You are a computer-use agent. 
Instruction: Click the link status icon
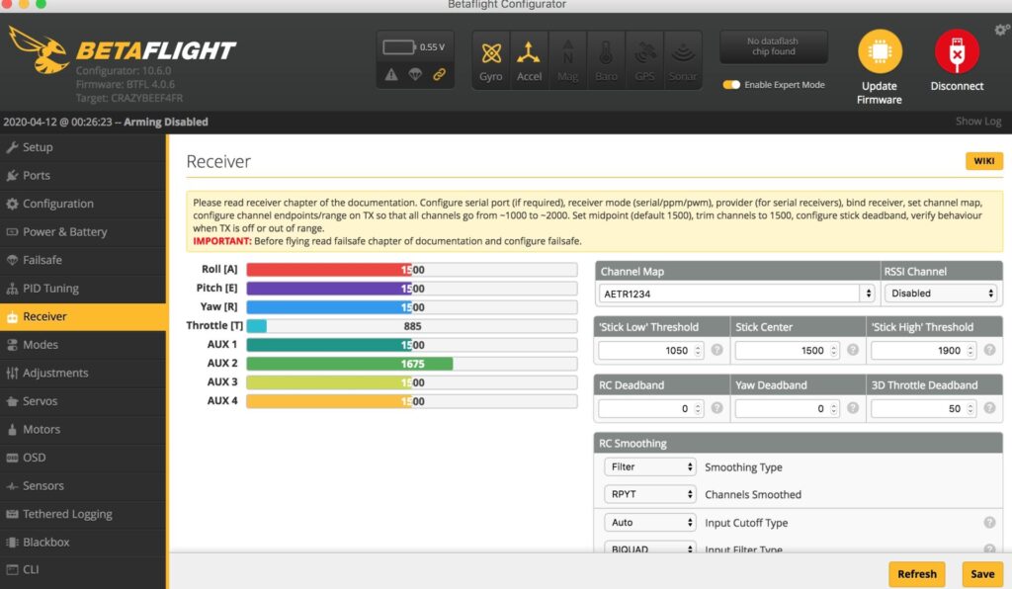point(439,75)
